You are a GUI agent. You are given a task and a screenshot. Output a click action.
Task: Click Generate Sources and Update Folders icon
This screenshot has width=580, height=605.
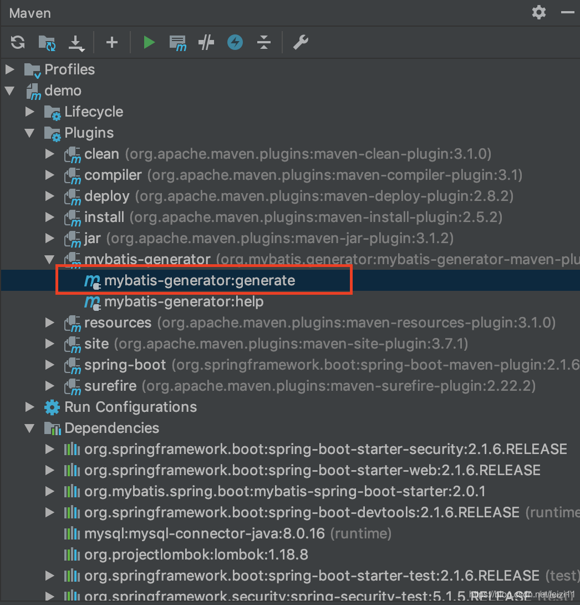(x=47, y=42)
